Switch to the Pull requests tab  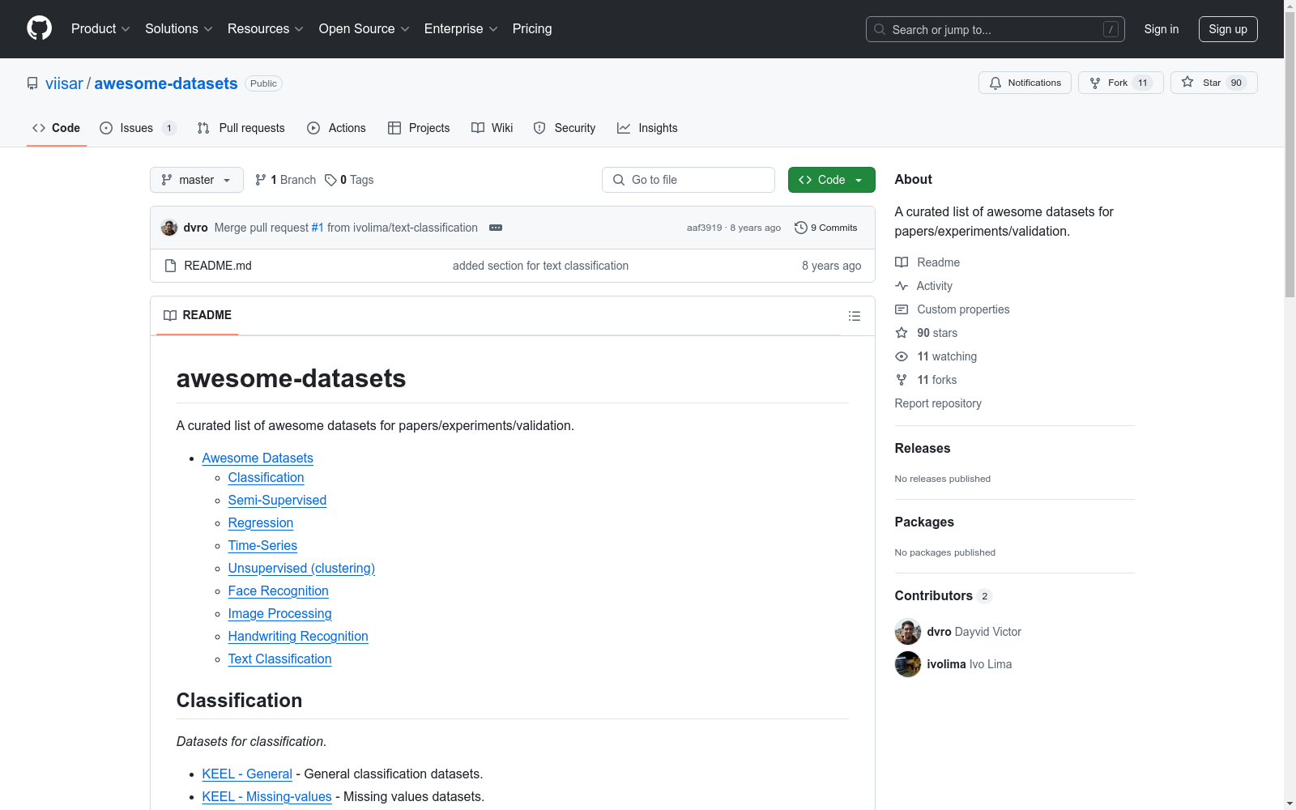click(x=241, y=128)
